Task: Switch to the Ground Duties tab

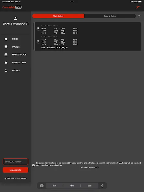Action: pyautogui.click(x=110, y=16)
